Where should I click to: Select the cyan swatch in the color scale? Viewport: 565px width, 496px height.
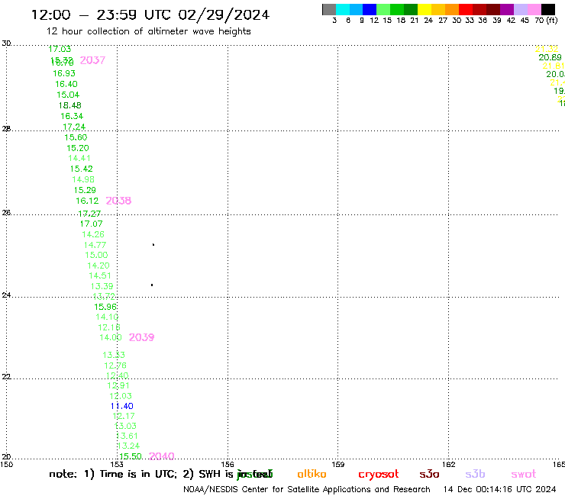coord(343,9)
